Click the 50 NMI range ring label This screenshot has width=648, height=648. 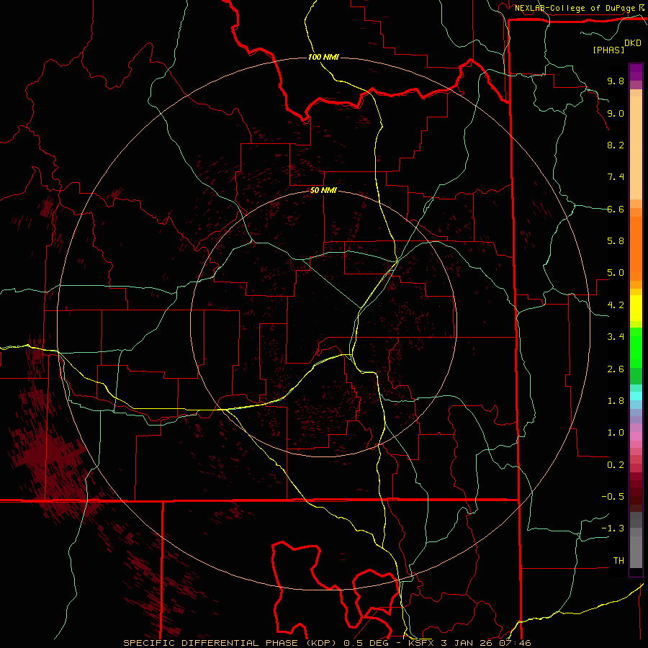[323, 191]
